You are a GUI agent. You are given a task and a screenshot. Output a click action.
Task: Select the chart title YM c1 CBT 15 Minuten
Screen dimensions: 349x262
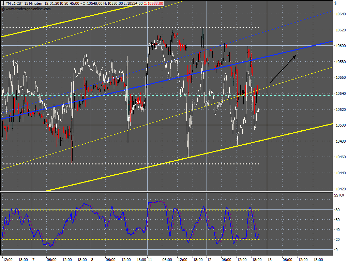[x=24, y=3]
